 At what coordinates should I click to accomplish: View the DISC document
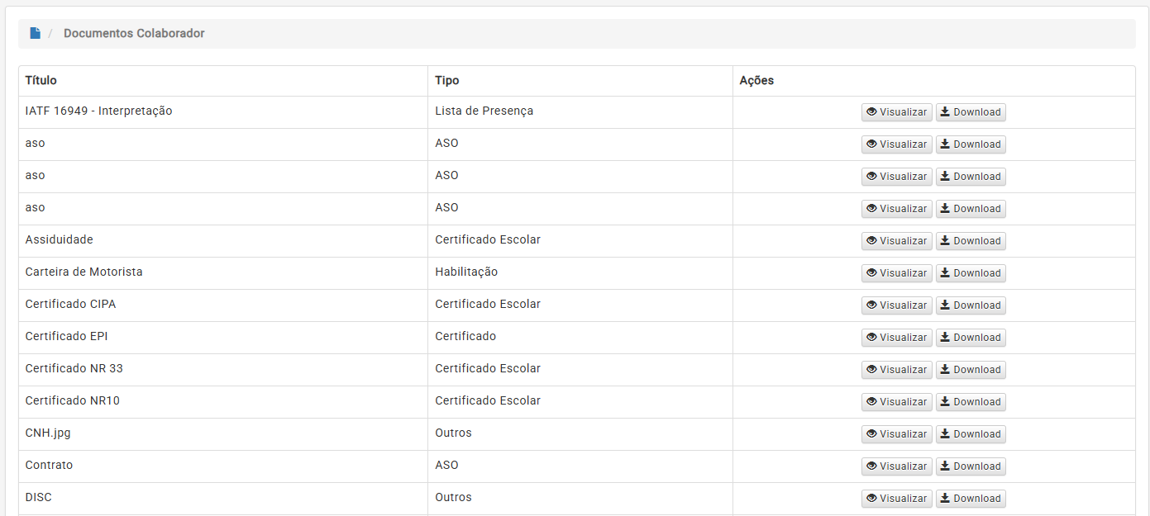click(896, 499)
